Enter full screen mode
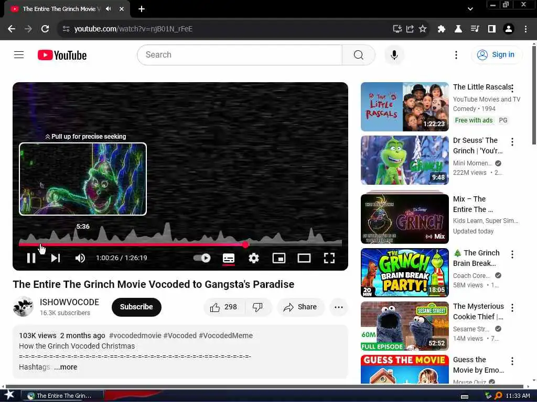This screenshot has width=537, height=402. pos(329,258)
